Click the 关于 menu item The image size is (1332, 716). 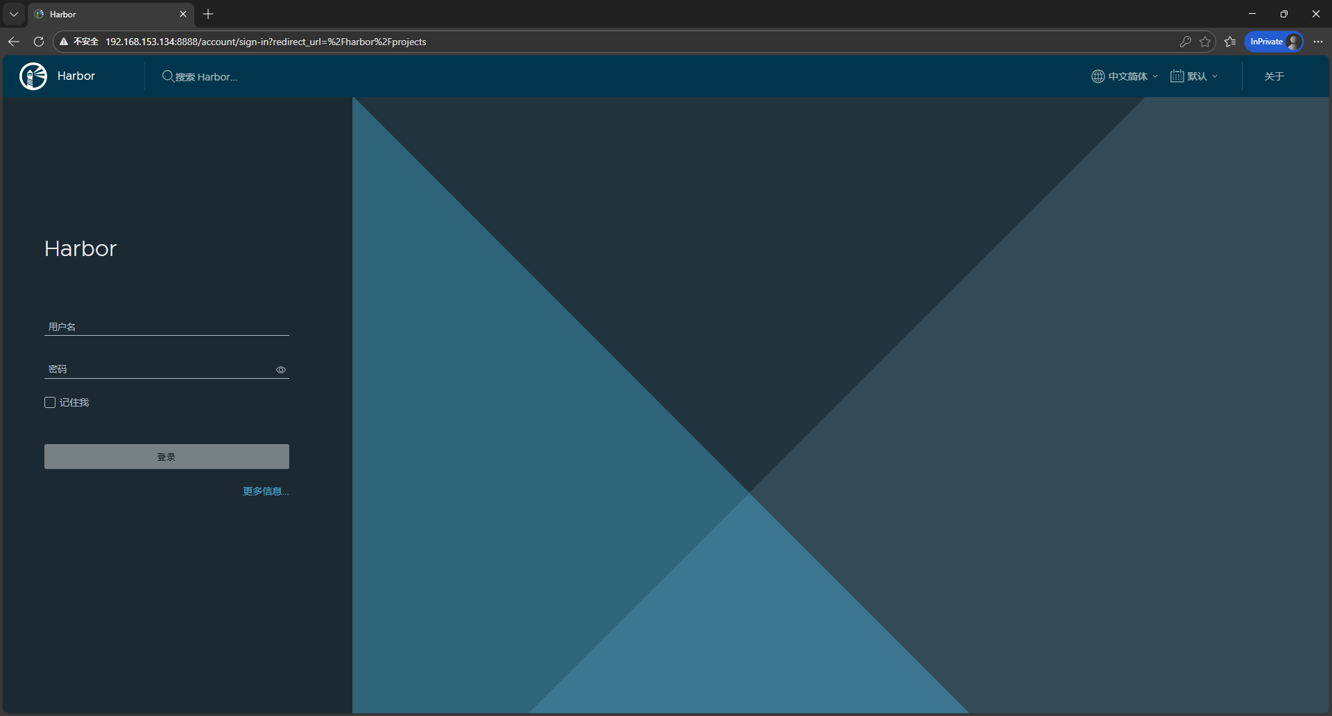(x=1274, y=76)
